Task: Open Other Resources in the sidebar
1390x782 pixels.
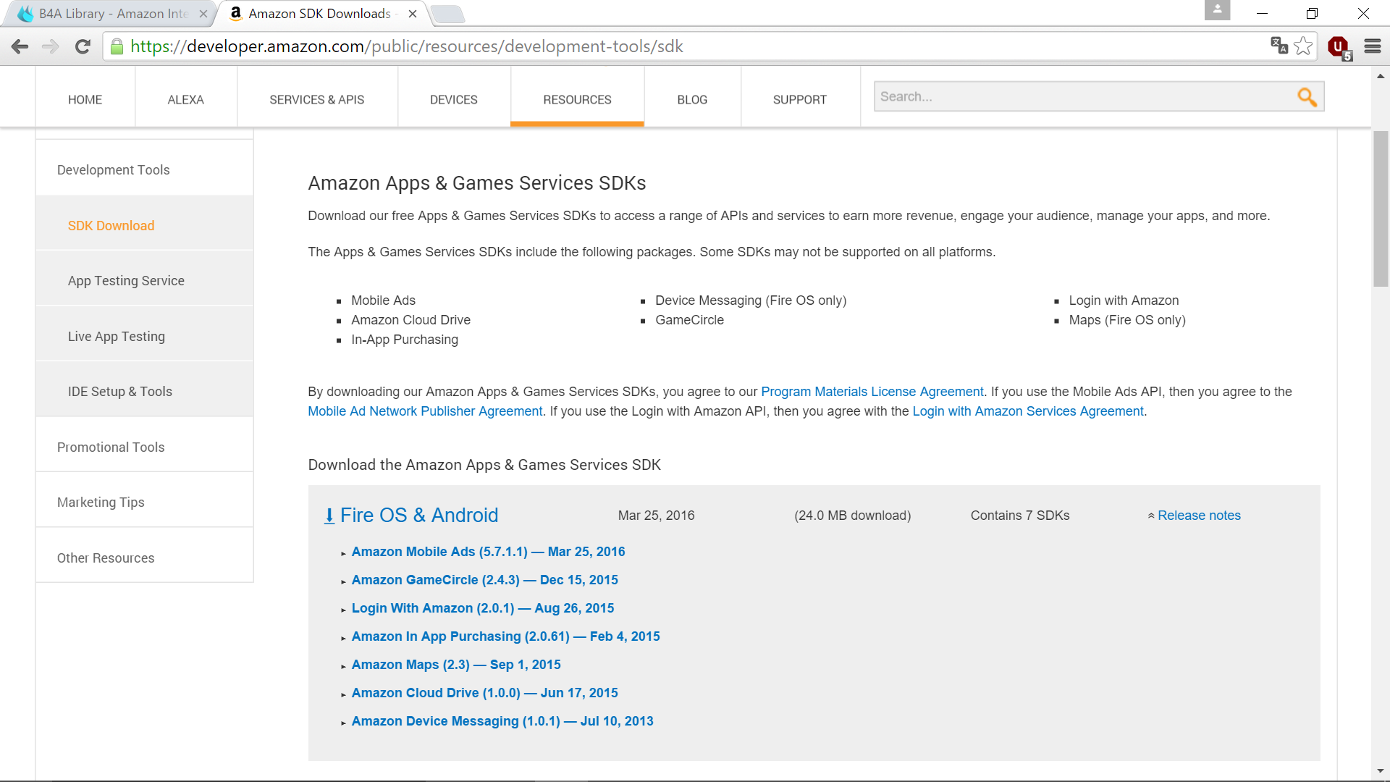Action: (144, 558)
